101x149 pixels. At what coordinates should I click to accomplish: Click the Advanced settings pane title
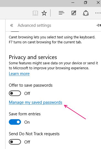pyautogui.click(x=34, y=25)
